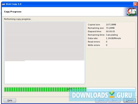This screenshot has height=104, width=138.
Task: Click the progress bar percentage label
Action: pyautogui.click(x=70, y=89)
